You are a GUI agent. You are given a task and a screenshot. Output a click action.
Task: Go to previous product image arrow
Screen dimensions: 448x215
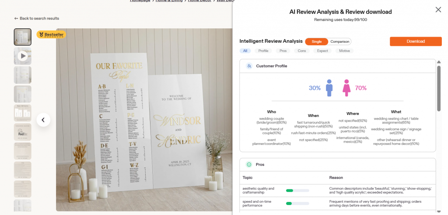pos(43,120)
